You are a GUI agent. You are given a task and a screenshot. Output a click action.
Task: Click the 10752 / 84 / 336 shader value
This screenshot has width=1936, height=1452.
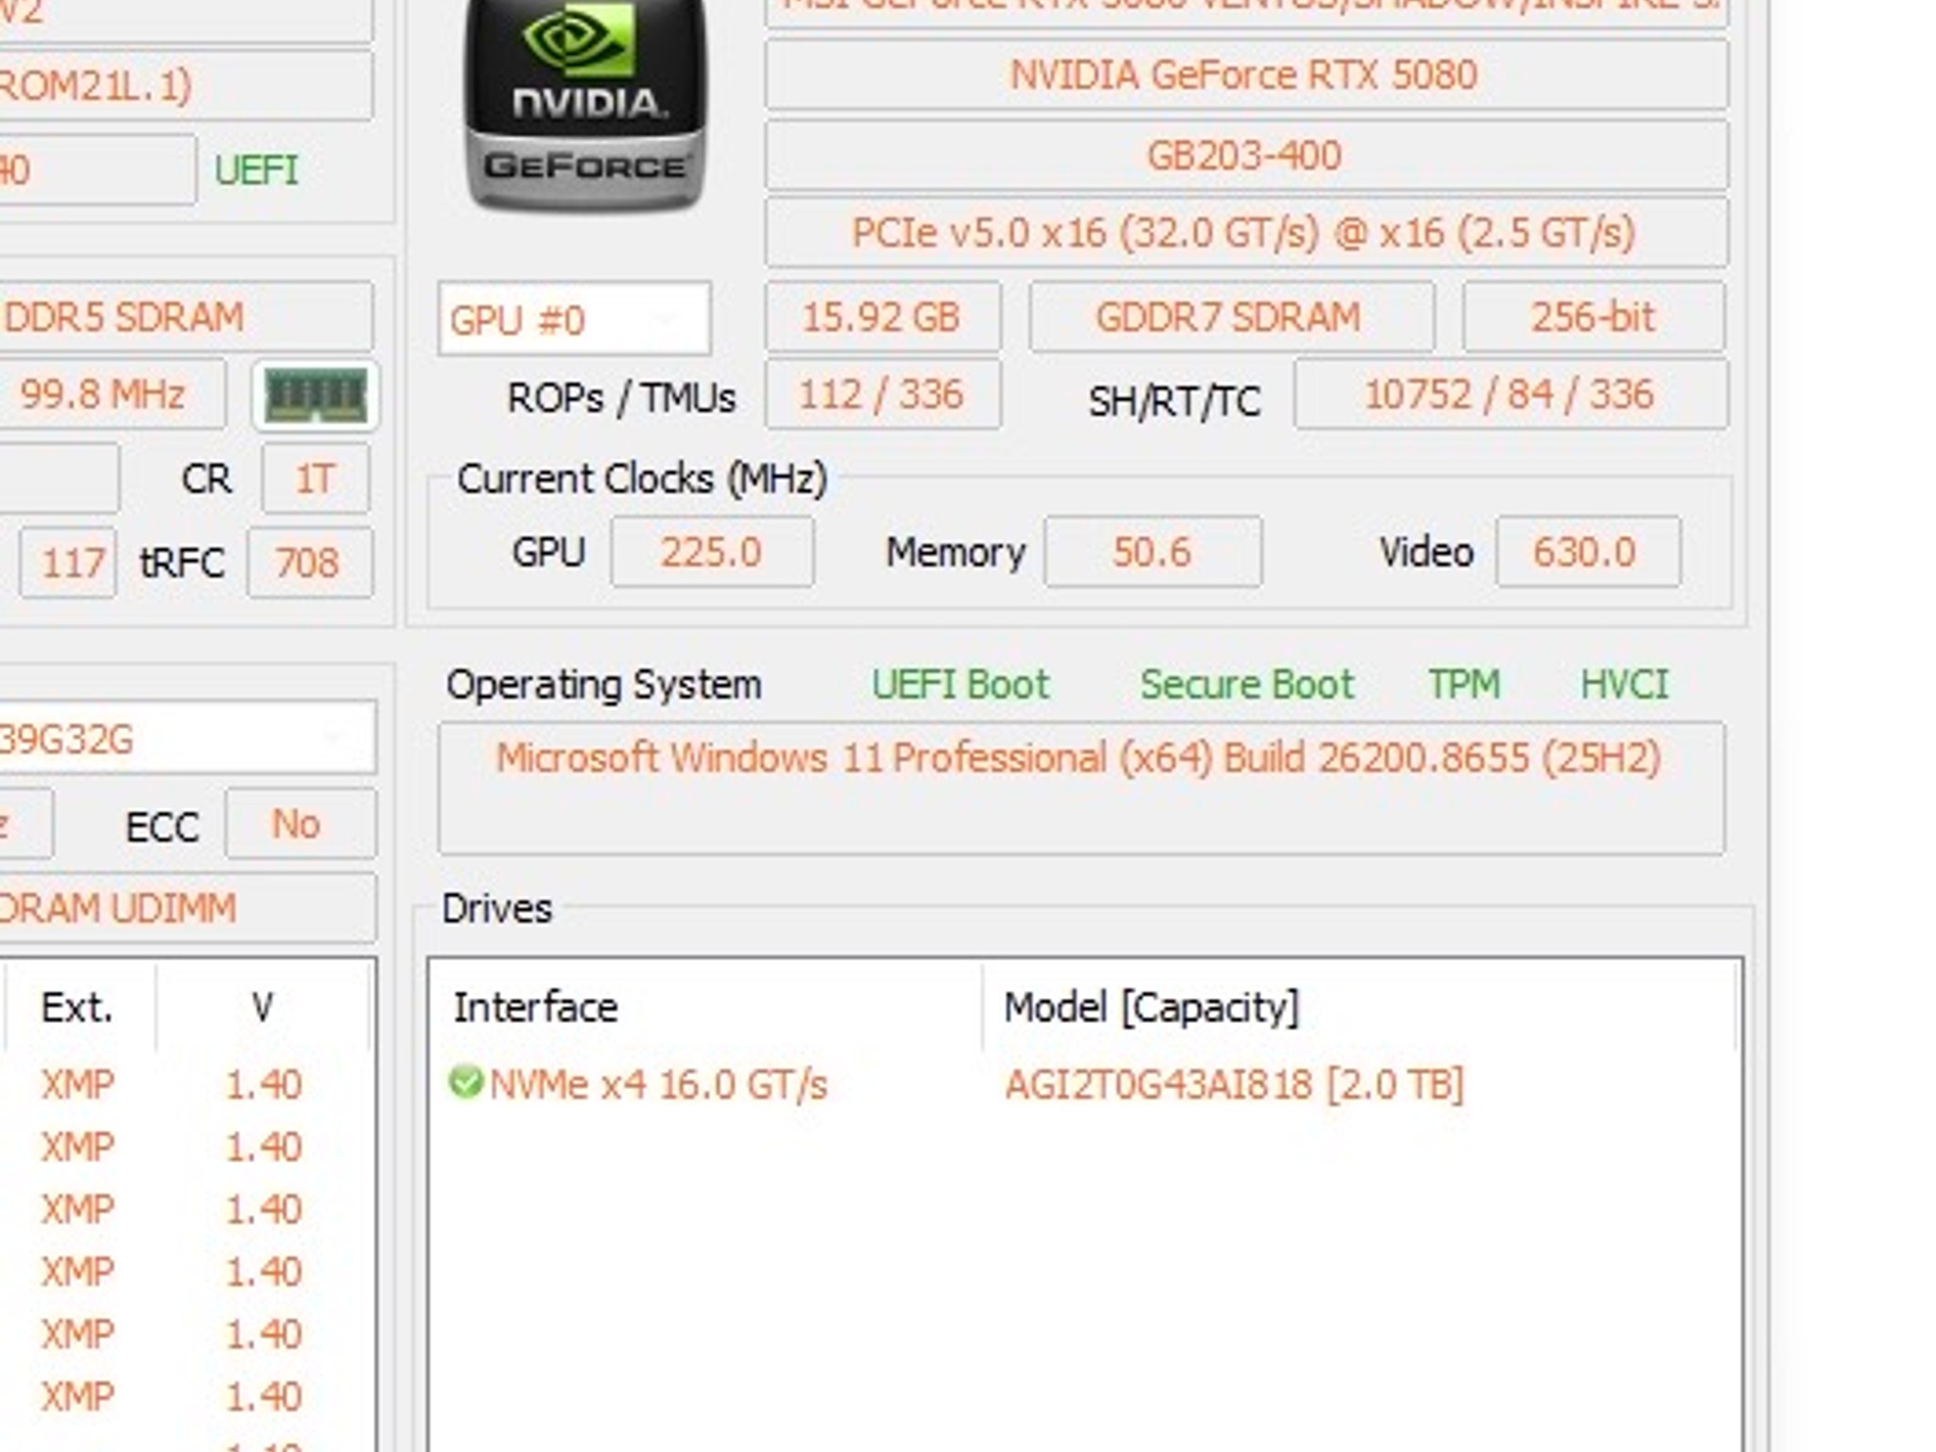click(x=1511, y=394)
